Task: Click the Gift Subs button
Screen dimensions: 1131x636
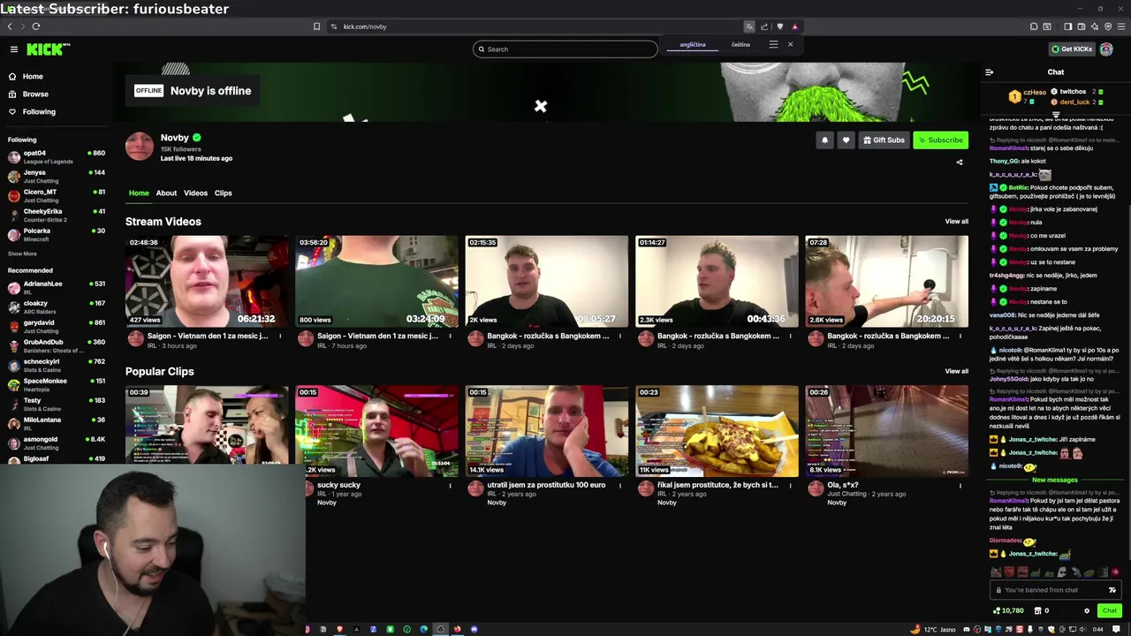Action: 884,140
